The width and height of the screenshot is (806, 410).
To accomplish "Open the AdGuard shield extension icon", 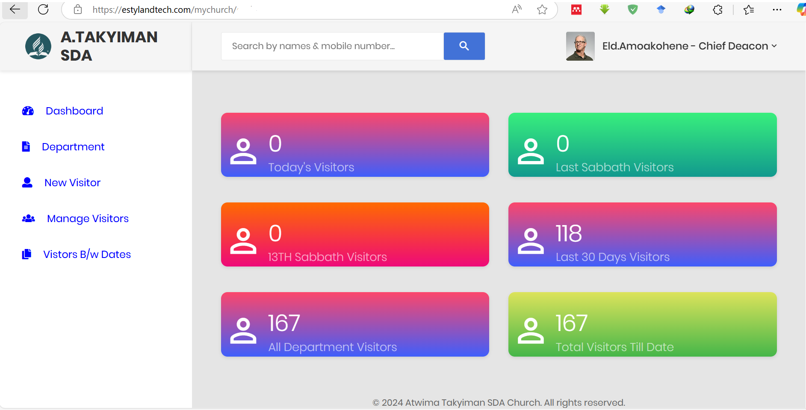I will click(x=632, y=9).
